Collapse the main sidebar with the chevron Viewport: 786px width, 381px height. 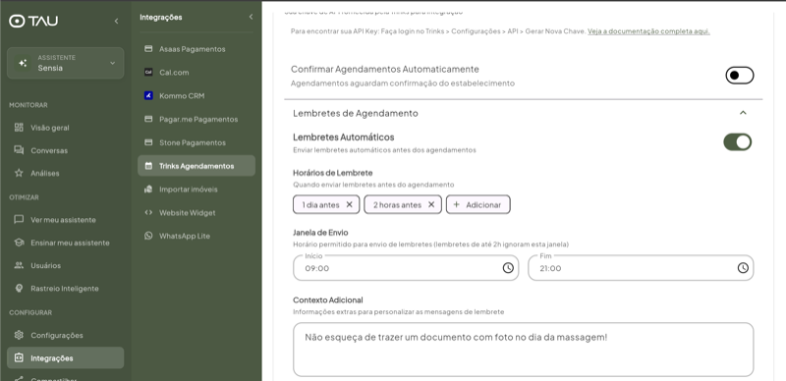[x=116, y=21]
